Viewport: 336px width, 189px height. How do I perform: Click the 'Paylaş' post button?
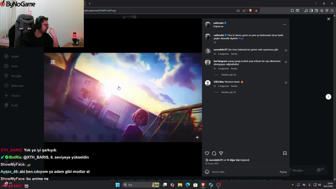(283, 172)
